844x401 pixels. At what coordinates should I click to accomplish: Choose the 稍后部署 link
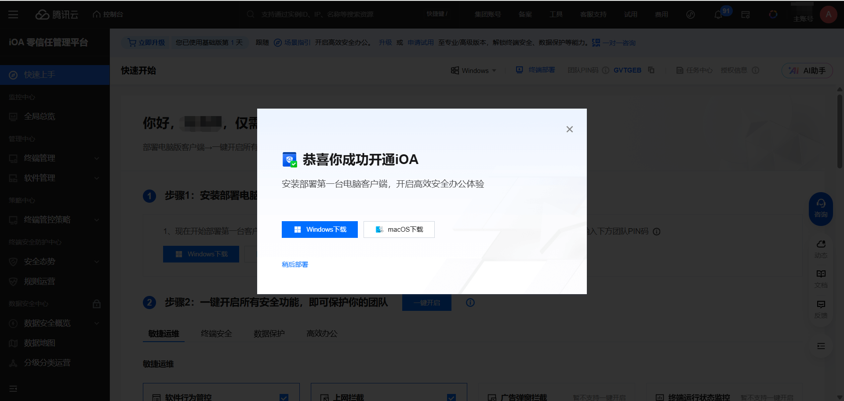(x=295, y=264)
